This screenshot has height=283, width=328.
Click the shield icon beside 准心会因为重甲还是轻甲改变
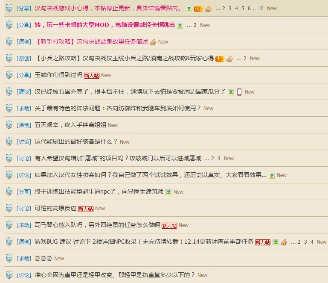tap(9, 275)
